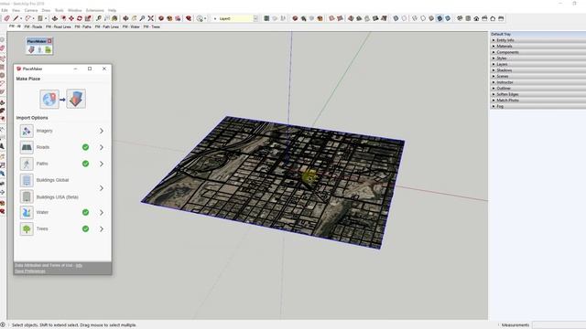This screenshot has height=329, width=586.
Task: Open the Extensions menu
Action: 95,10
